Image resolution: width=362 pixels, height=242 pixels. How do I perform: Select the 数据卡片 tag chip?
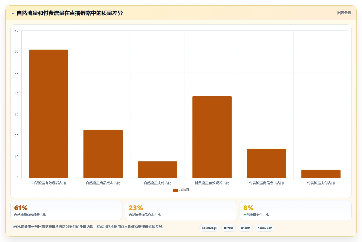265,228
